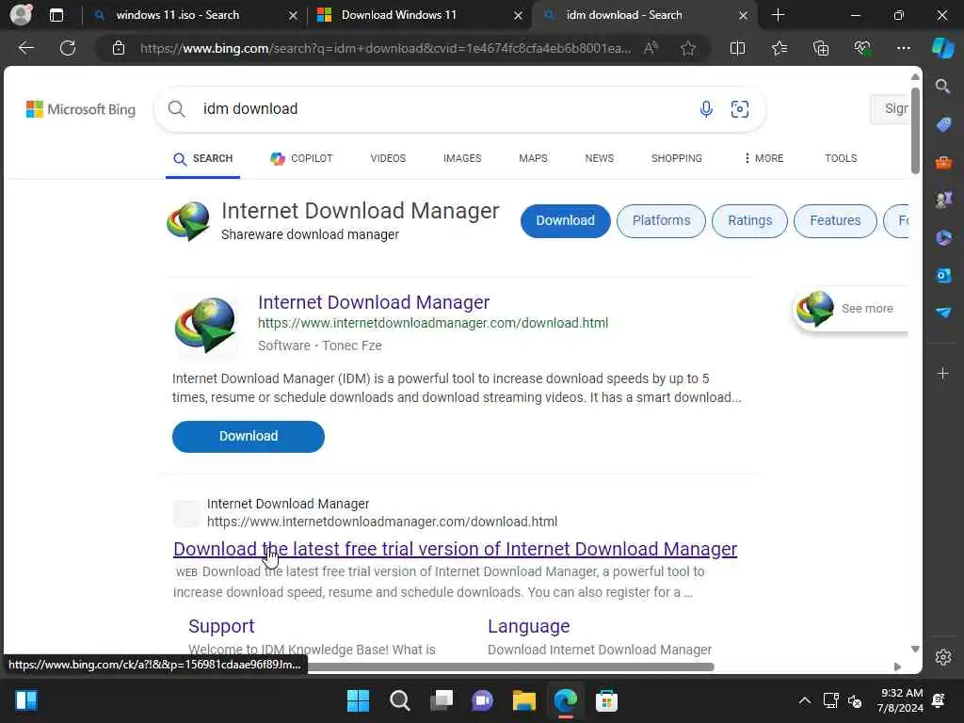Click See more card

pos(851,309)
